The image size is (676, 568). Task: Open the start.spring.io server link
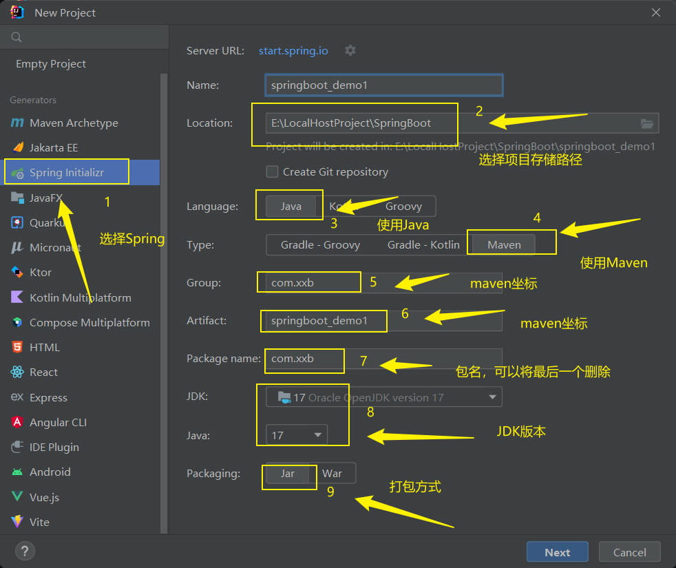pos(293,50)
